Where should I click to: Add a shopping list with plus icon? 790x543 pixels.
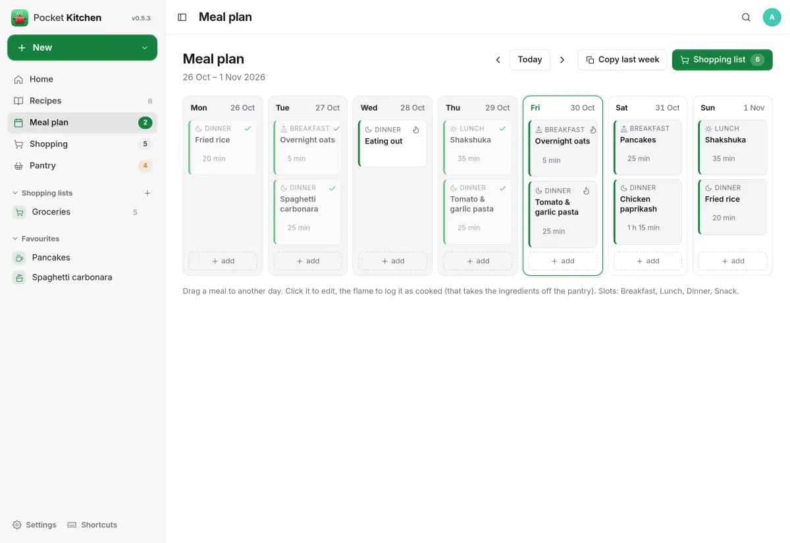(147, 193)
